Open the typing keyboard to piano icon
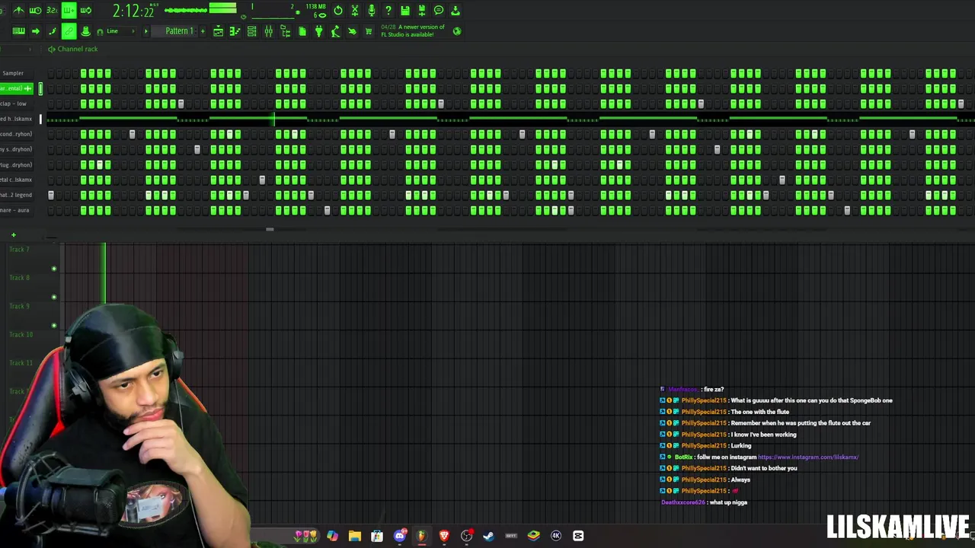975x548 pixels. tap(18, 31)
